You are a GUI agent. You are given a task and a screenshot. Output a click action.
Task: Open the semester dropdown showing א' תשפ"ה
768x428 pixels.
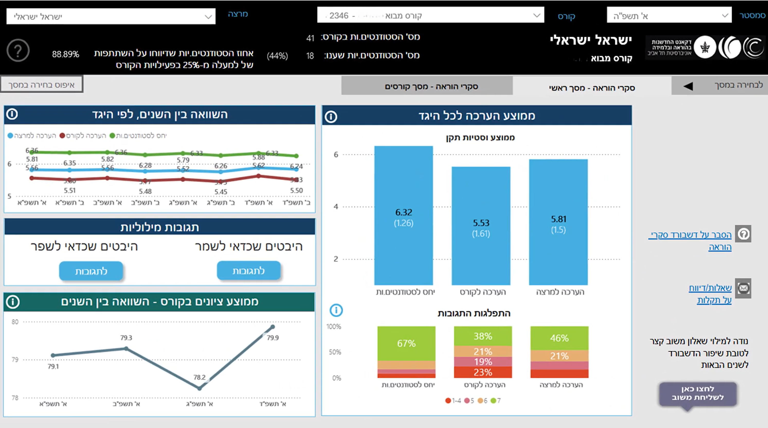(x=669, y=15)
